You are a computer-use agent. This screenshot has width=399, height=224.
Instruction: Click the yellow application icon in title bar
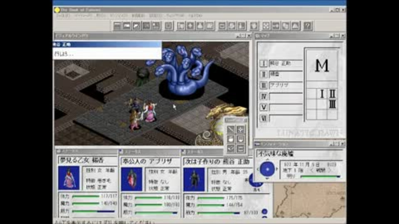pyautogui.click(x=57, y=10)
